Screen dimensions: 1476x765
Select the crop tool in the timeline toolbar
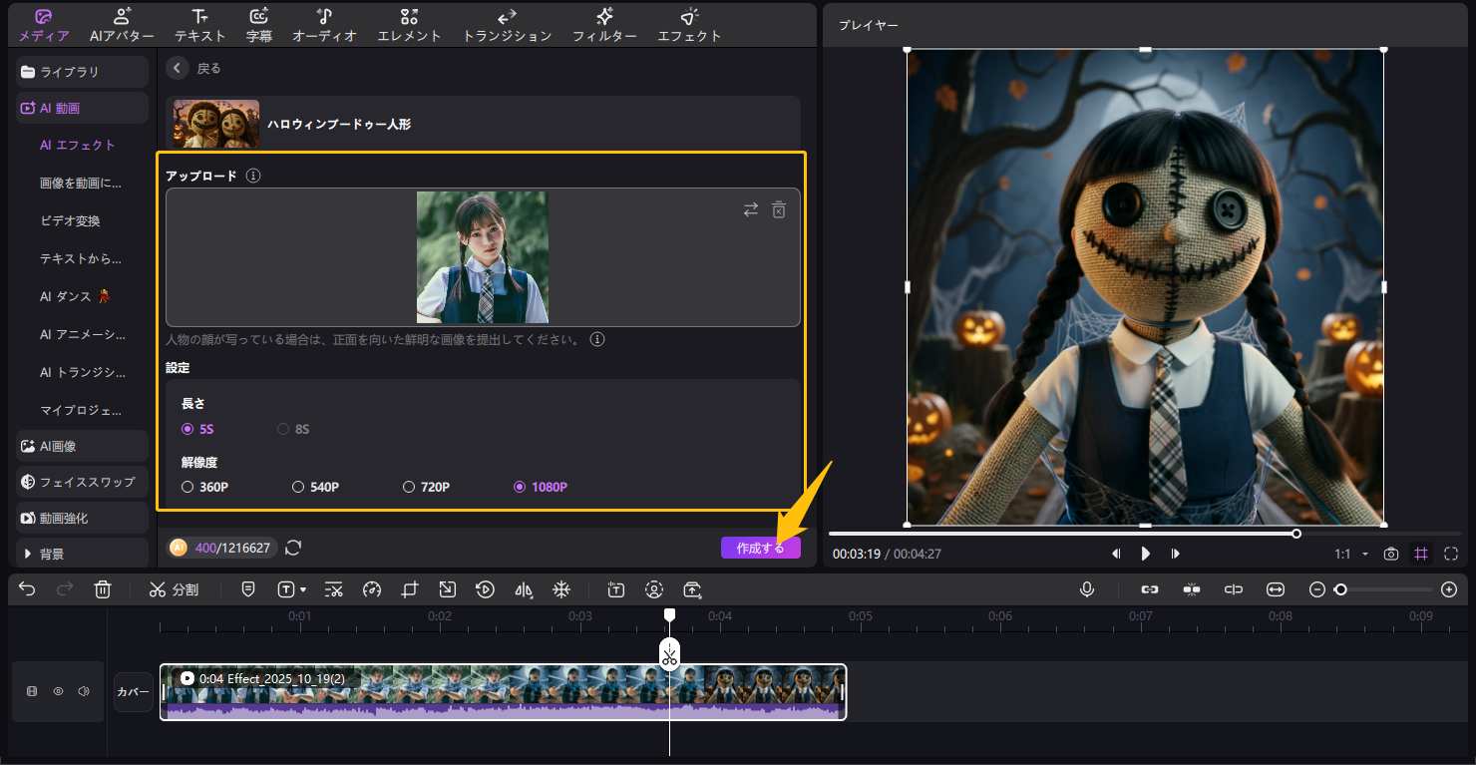tap(410, 589)
